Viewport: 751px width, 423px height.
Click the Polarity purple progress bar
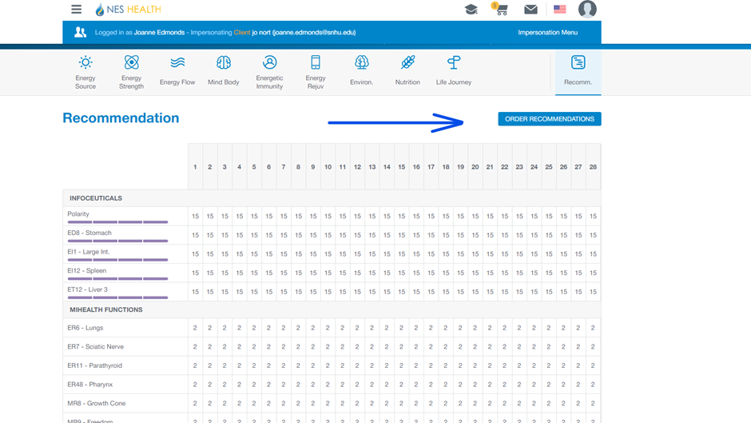pyautogui.click(x=117, y=221)
